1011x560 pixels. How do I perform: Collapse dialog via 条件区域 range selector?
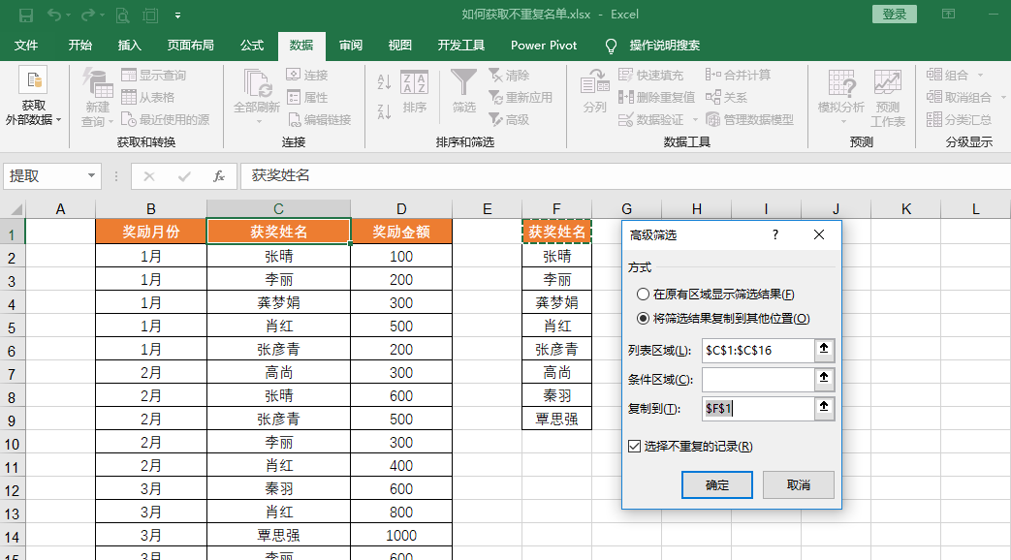(824, 379)
